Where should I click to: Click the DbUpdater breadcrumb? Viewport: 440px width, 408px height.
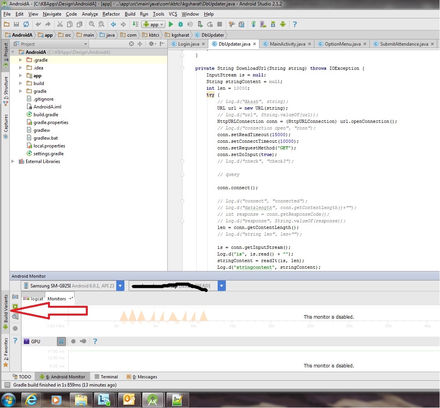coord(209,35)
